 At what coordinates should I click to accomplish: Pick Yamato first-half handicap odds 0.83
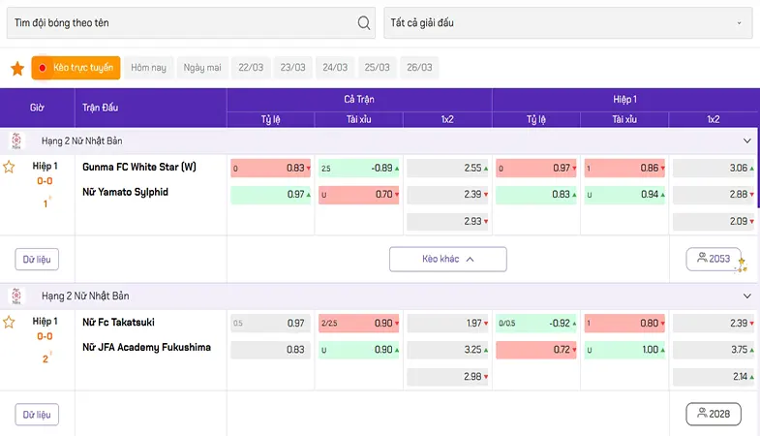[536, 195]
